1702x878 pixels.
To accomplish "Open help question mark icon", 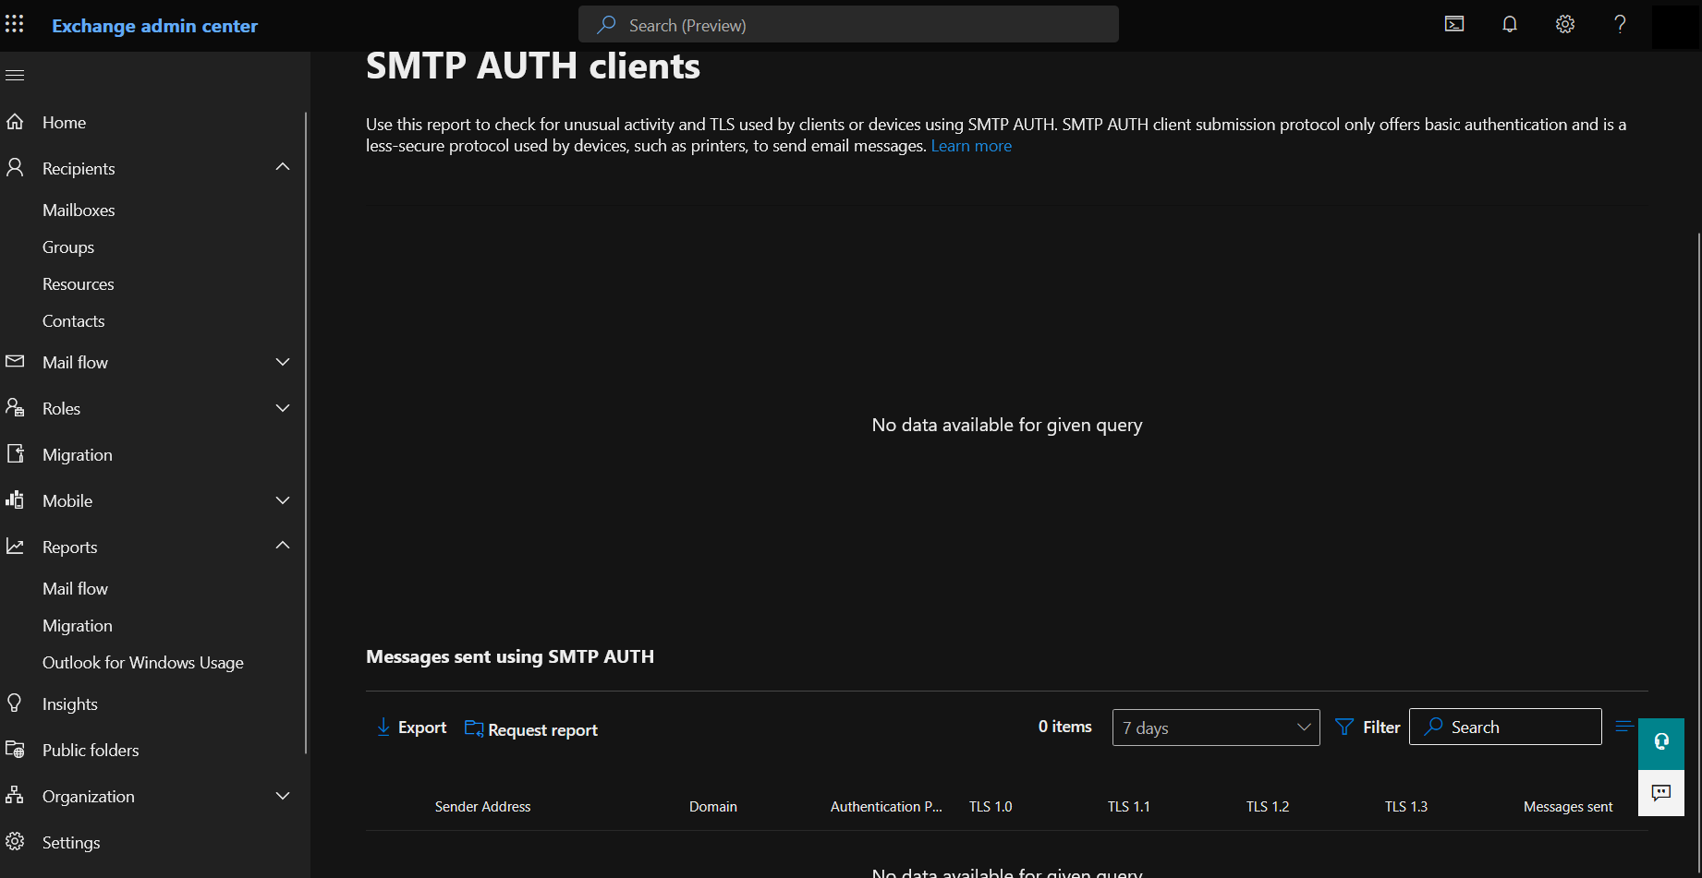I will point(1620,25).
